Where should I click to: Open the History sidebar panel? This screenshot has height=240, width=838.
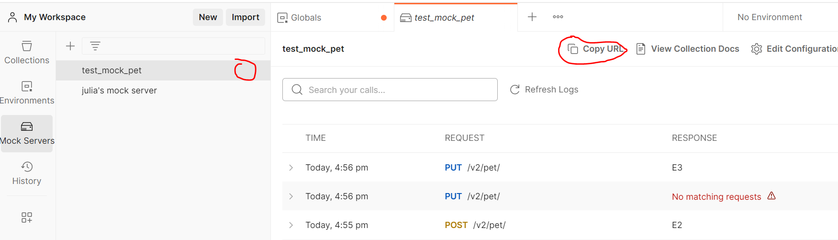click(x=27, y=173)
